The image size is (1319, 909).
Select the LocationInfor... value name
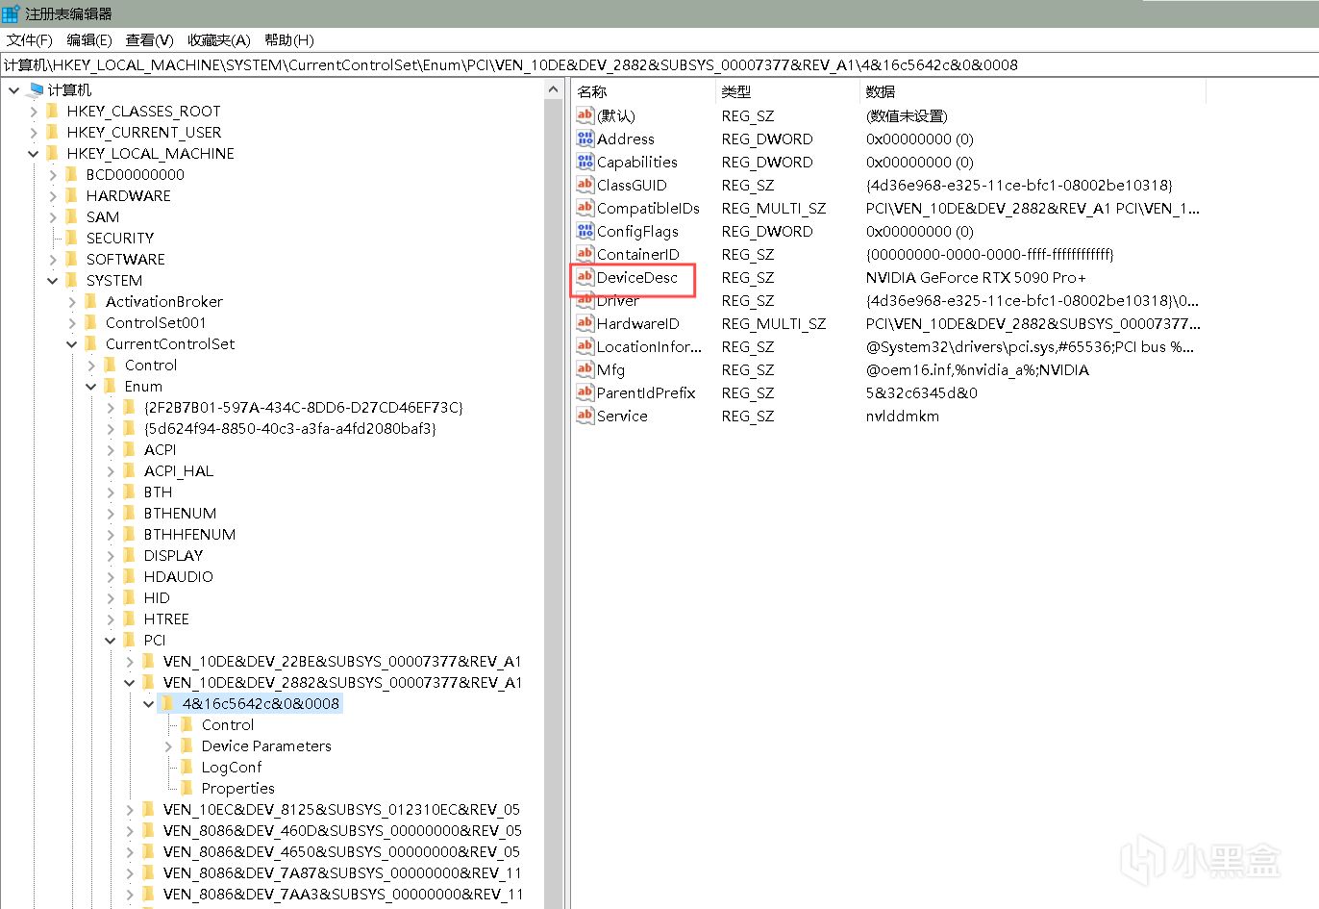click(x=649, y=346)
